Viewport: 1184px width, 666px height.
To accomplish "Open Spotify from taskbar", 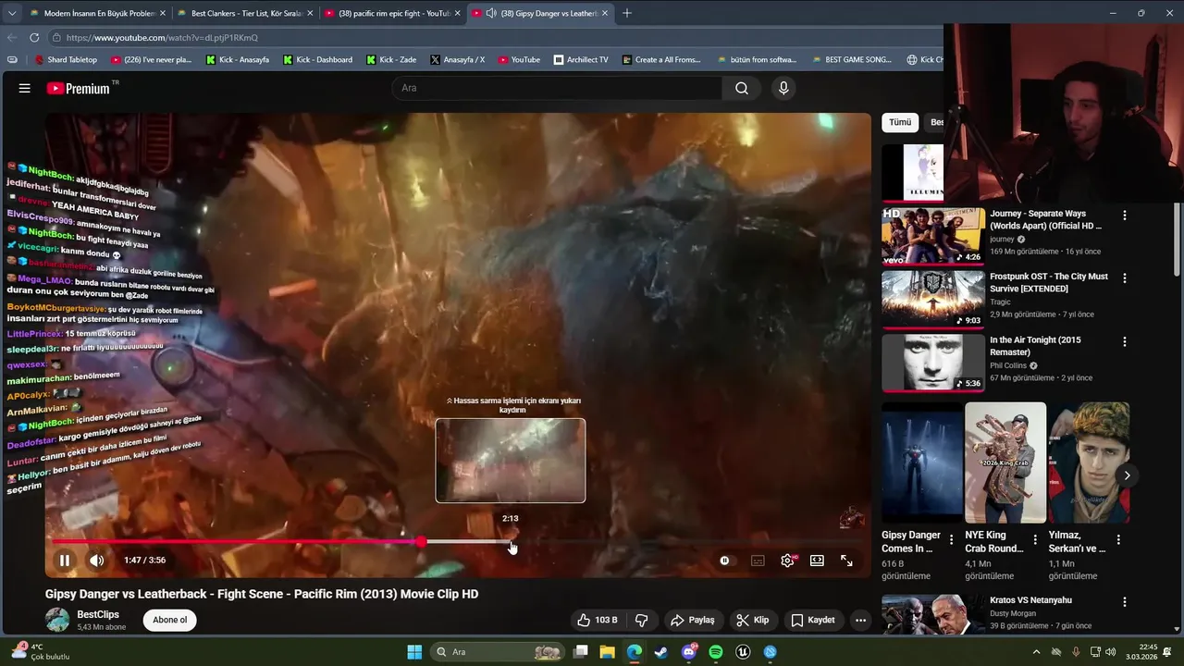I will coord(716,652).
